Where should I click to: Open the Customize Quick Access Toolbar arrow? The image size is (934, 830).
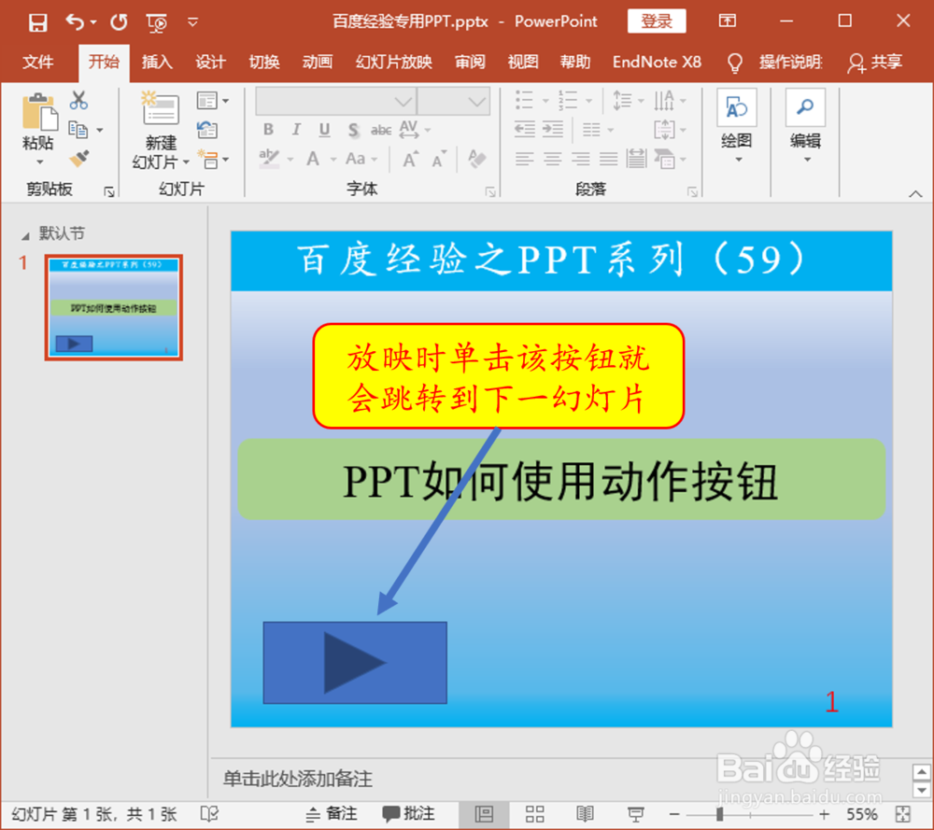192,22
